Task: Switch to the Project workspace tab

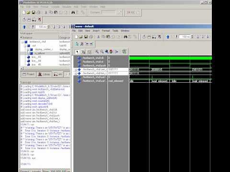Action: [x=29, y=74]
